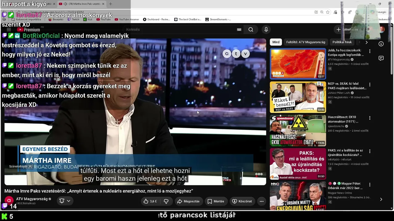Open the on-screen keyboard in search box

tap(239, 29)
